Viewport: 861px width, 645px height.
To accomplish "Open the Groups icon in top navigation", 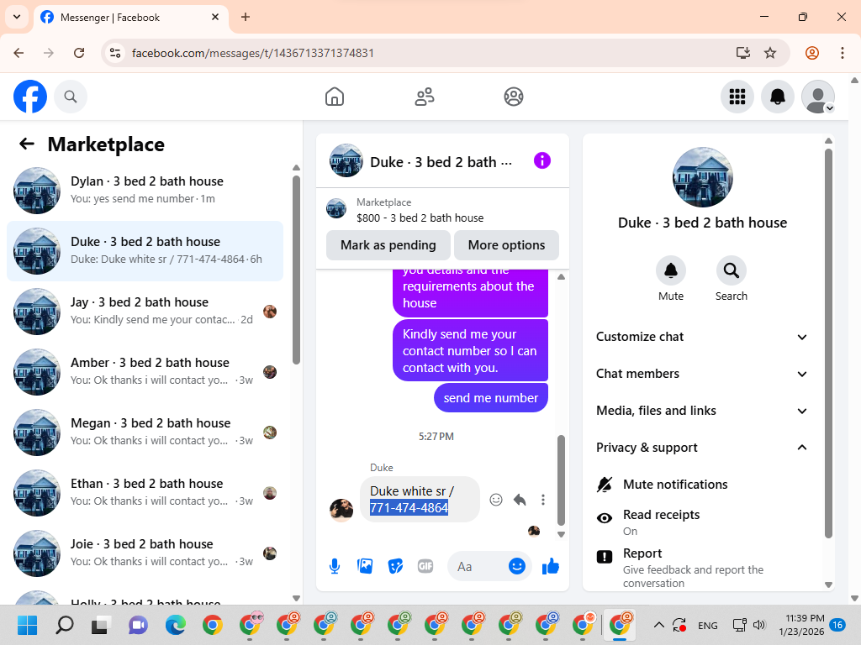I will (514, 97).
